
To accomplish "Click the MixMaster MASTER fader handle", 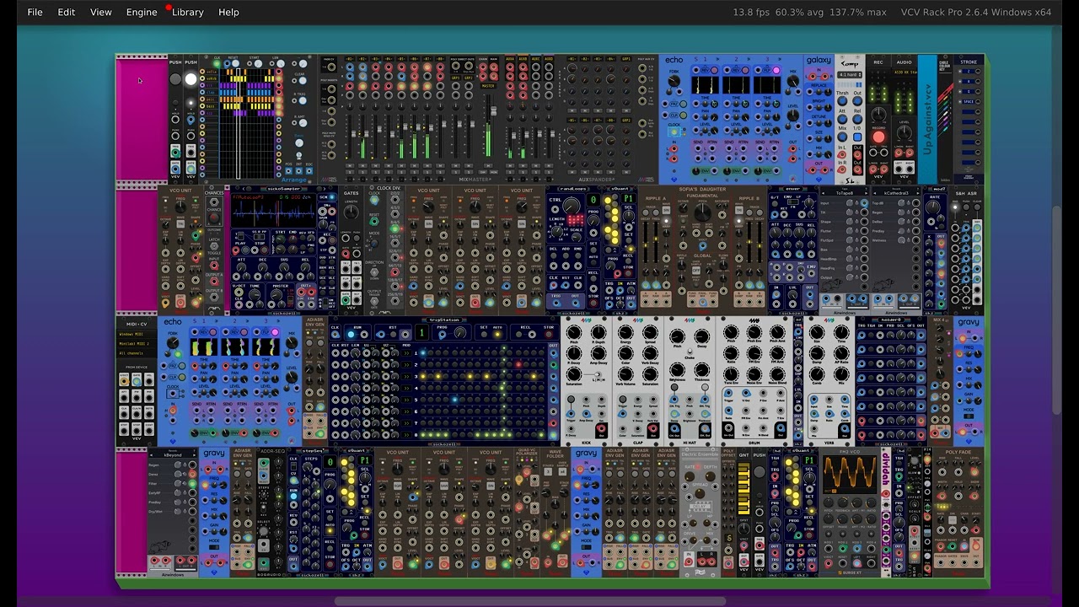I will point(493,111).
